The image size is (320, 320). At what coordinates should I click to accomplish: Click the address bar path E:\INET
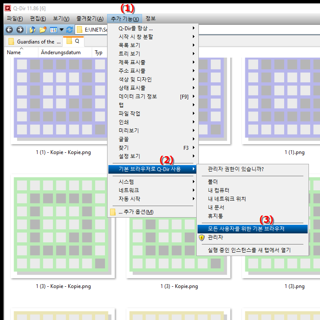point(96,30)
